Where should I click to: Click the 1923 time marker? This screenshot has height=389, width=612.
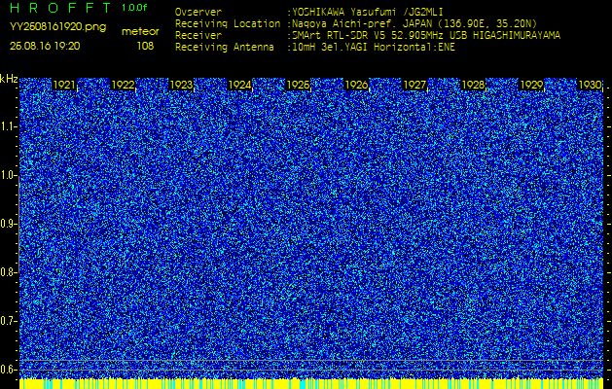(x=181, y=85)
